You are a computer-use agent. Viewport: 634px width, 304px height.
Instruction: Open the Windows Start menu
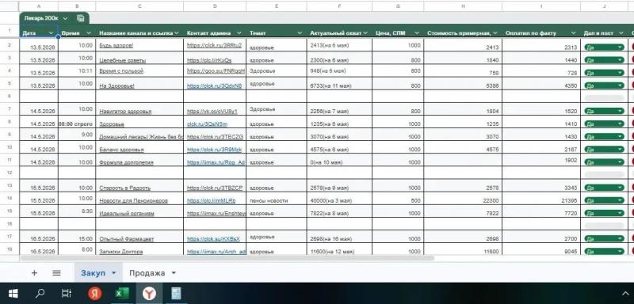pos(13,294)
